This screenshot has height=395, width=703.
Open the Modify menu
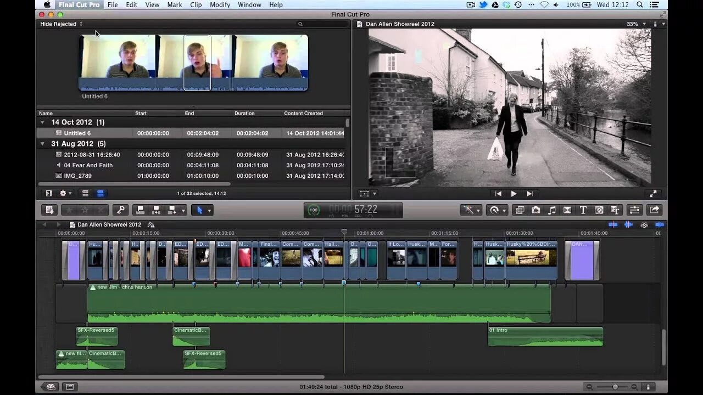click(220, 4)
